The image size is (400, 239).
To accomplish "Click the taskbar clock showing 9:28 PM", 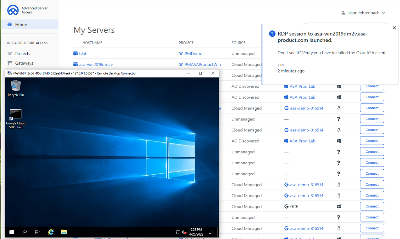I will (196, 232).
